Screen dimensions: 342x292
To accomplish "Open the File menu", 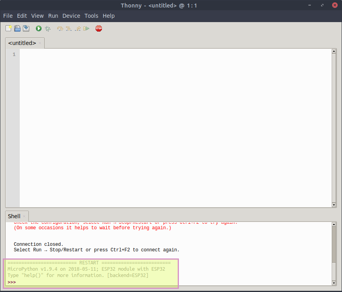I will click(8, 16).
